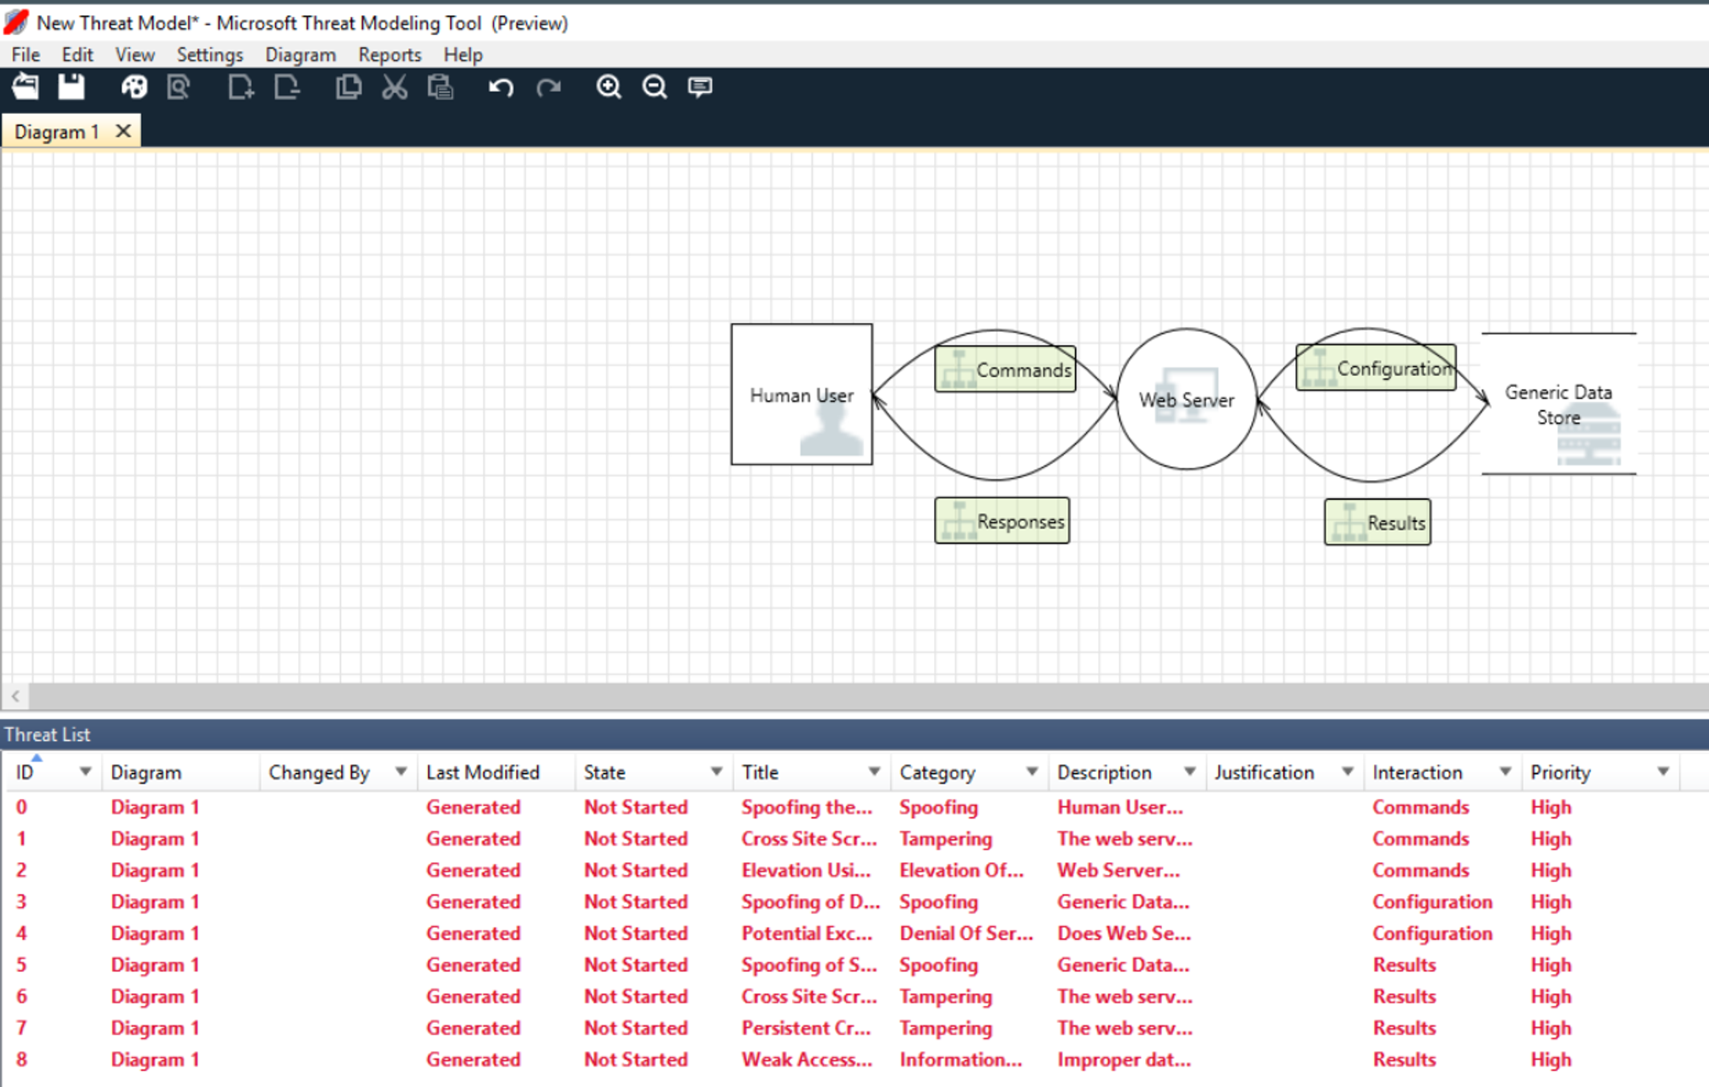Switch to analysis view icon
Viewport: 1709px width, 1087px height.
pyautogui.click(x=179, y=87)
